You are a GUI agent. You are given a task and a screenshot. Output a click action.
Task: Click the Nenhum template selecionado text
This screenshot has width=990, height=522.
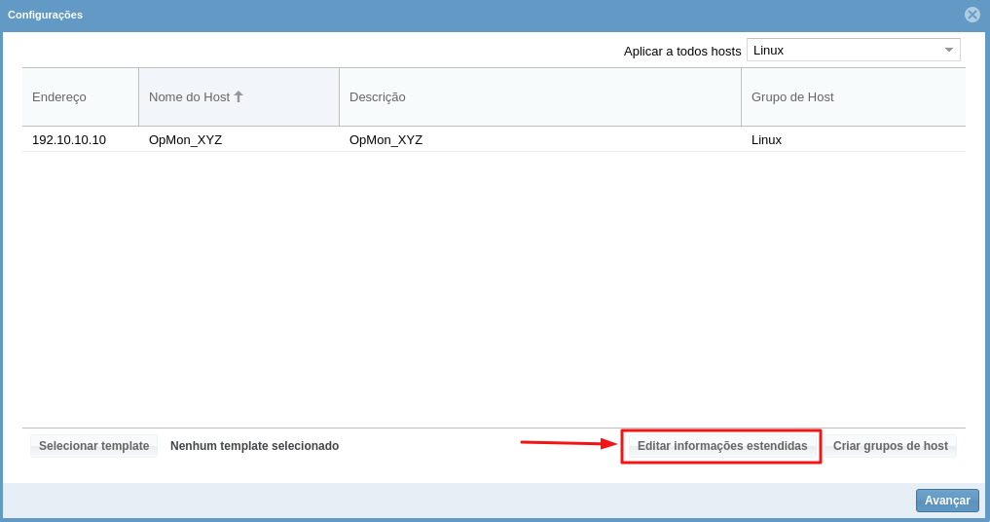tap(254, 446)
